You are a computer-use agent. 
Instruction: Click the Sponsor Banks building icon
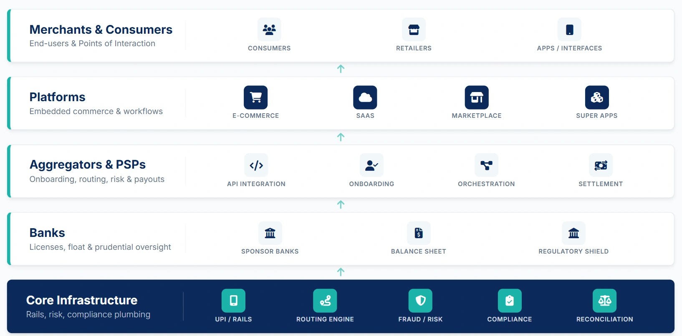(x=270, y=233)
